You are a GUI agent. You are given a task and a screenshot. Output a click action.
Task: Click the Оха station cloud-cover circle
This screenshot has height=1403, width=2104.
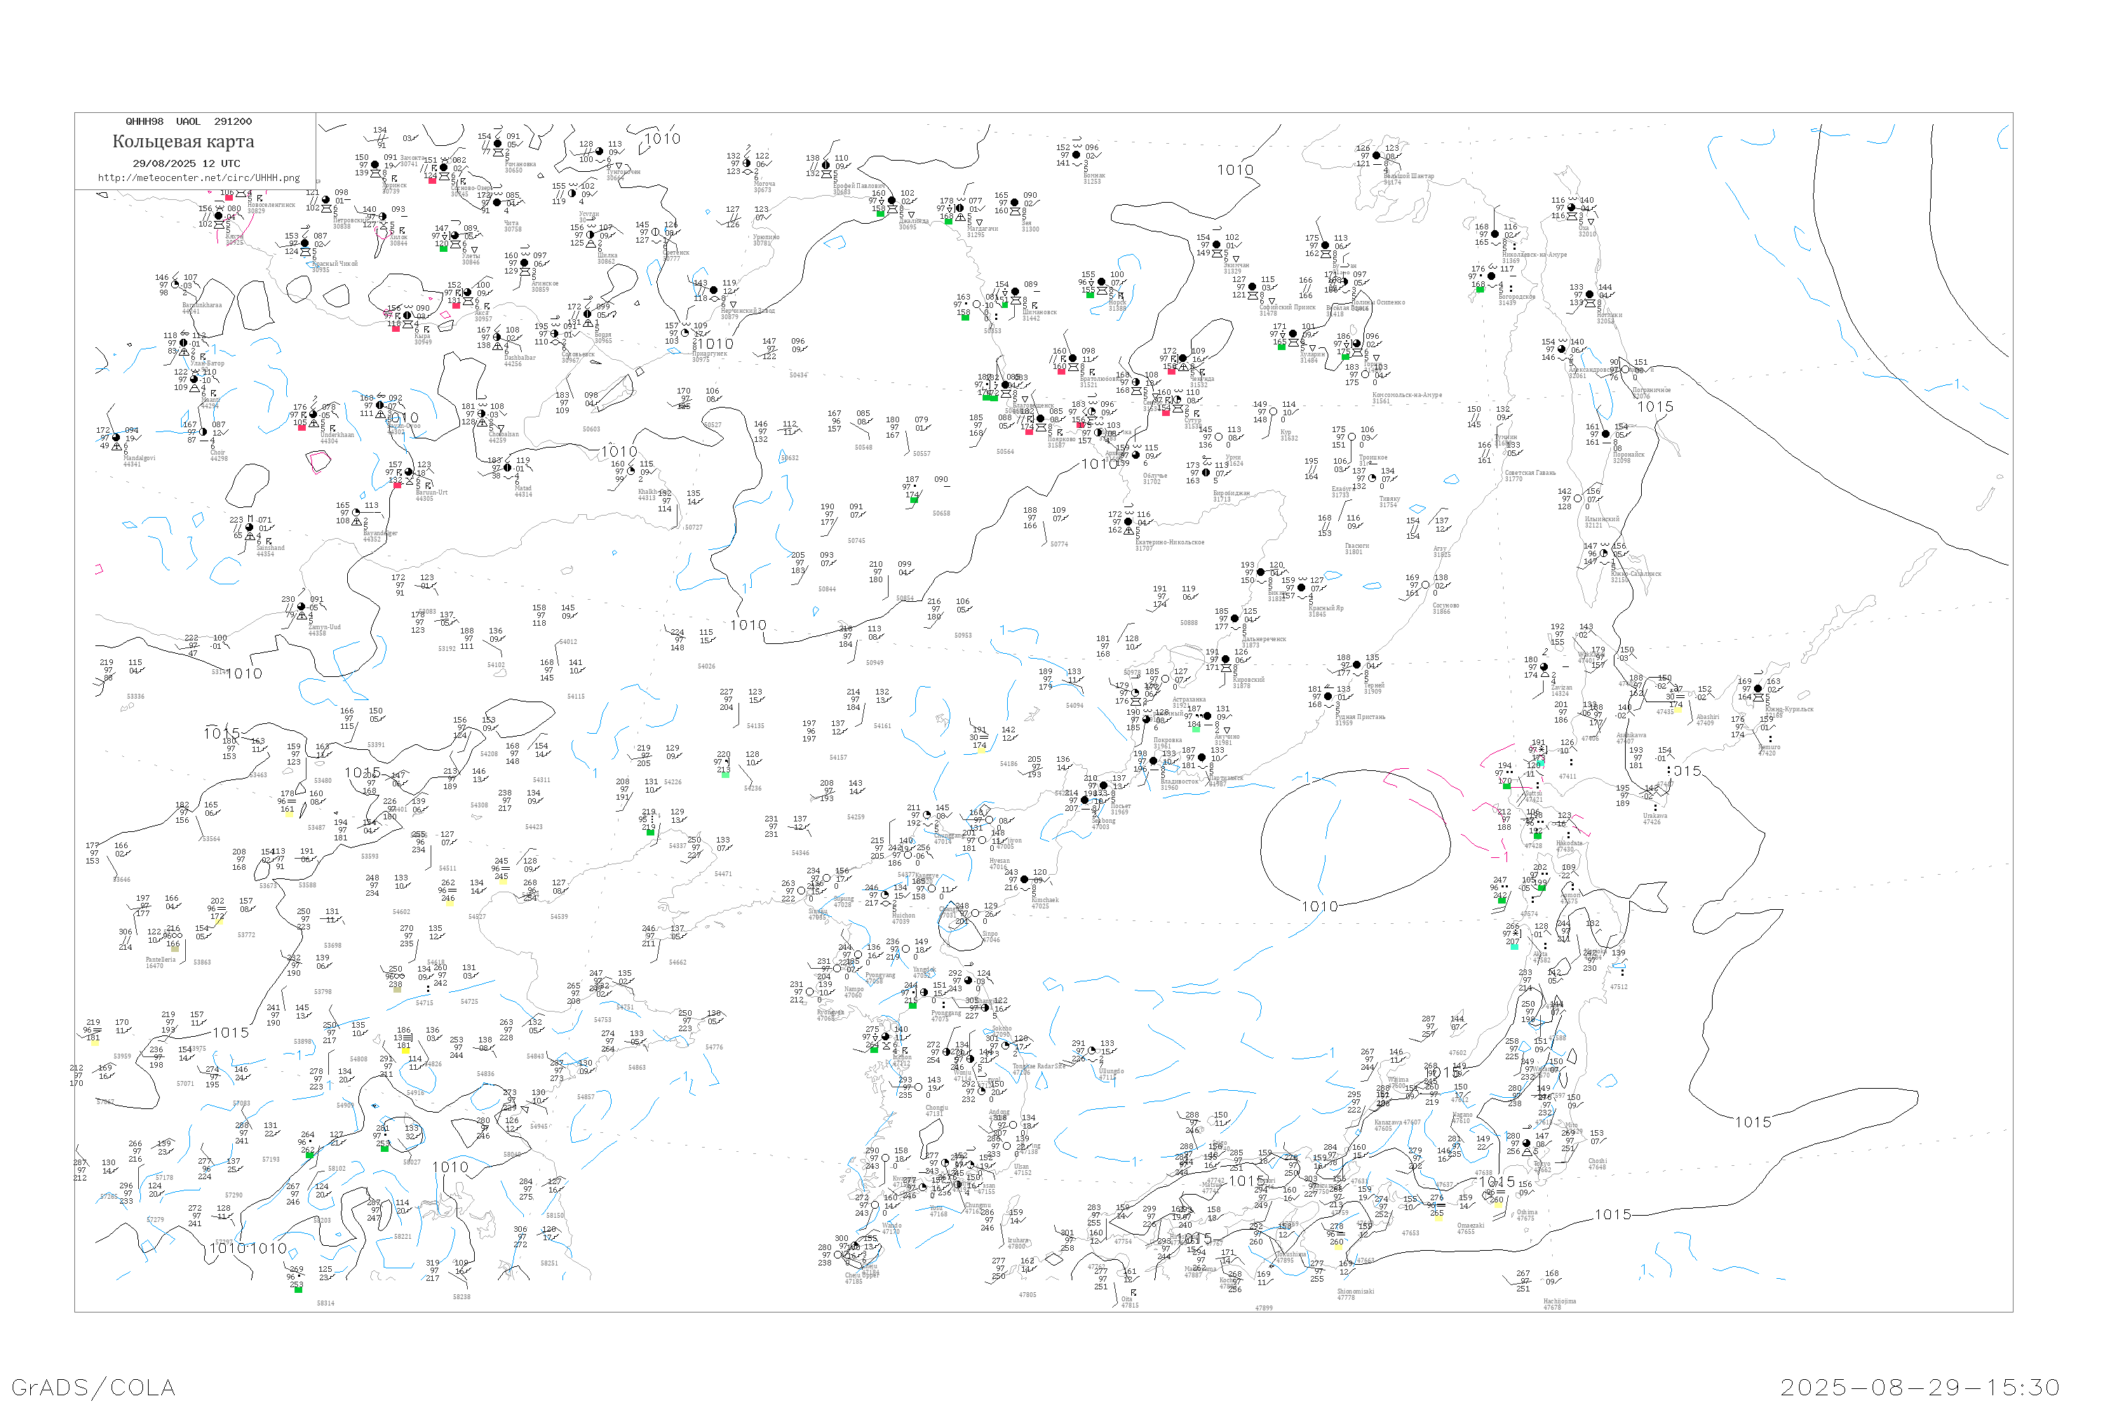tap(1572, 208)
